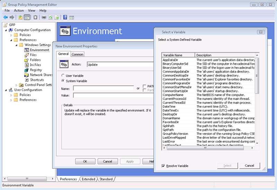Click the Control Panel Settings folder icon

21,85
